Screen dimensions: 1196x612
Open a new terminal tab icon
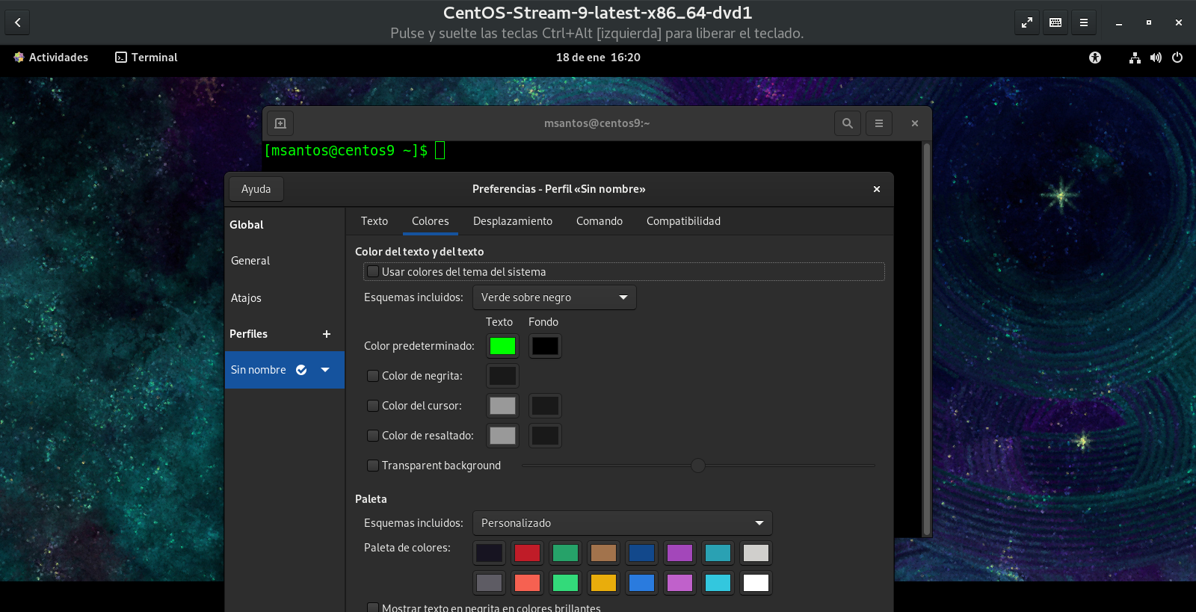pyautogui.click(x=280, y=123)
